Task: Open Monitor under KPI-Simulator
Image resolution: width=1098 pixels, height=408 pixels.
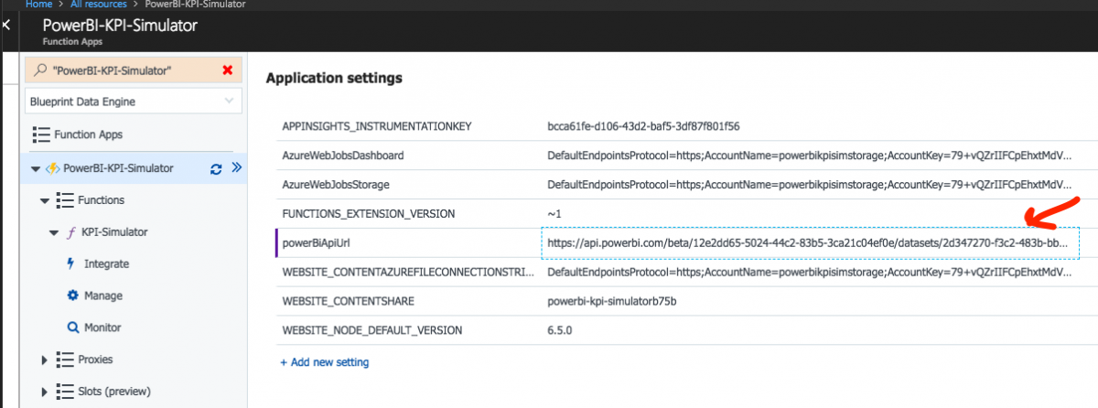Action: point(102,327)
